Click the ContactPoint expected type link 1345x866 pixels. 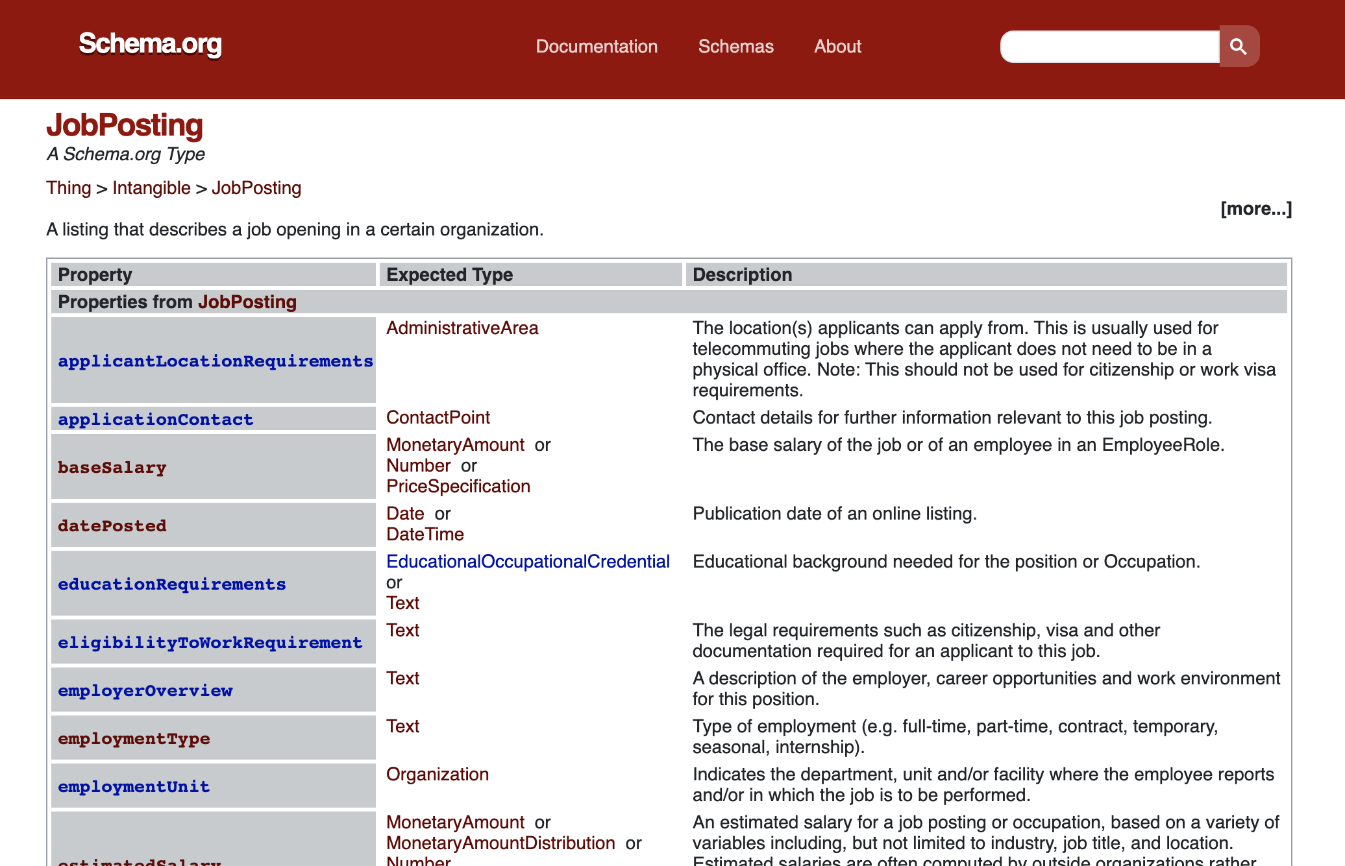439,418
